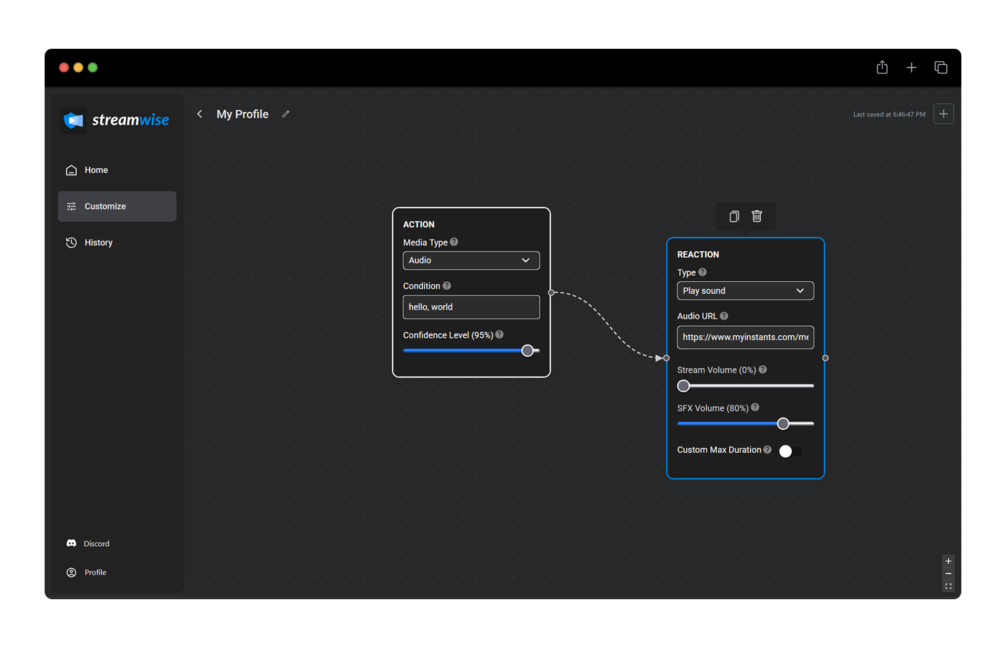Click the add node plus button top right

(x=944, y=114)
